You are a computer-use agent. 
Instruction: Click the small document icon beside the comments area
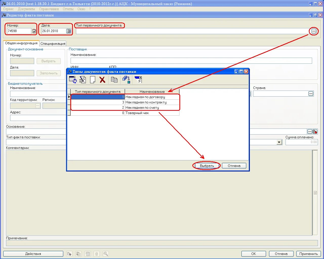pyautogui.click(x=315, y=193)
